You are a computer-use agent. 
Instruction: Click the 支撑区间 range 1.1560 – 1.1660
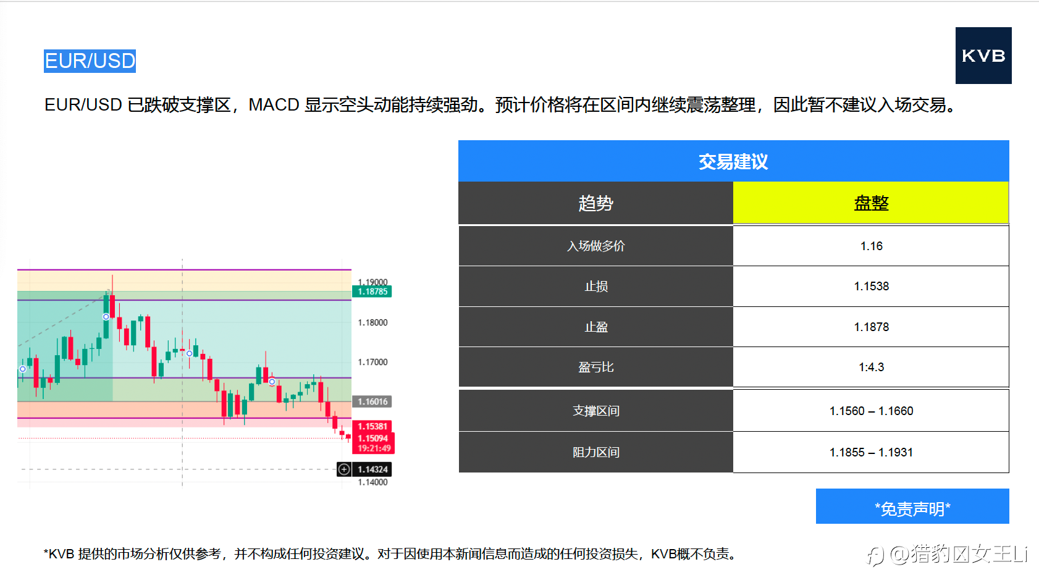tap(871, 411)
